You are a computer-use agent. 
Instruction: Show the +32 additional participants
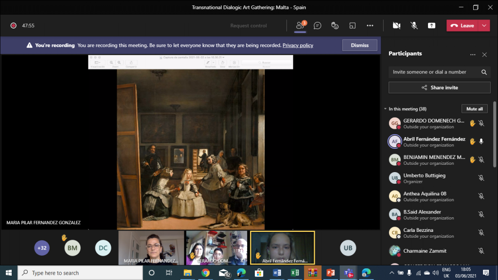42,248
